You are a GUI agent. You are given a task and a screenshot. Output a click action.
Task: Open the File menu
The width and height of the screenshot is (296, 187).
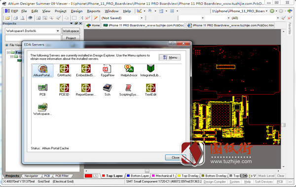pyautogui.click(x=24, y=11)
